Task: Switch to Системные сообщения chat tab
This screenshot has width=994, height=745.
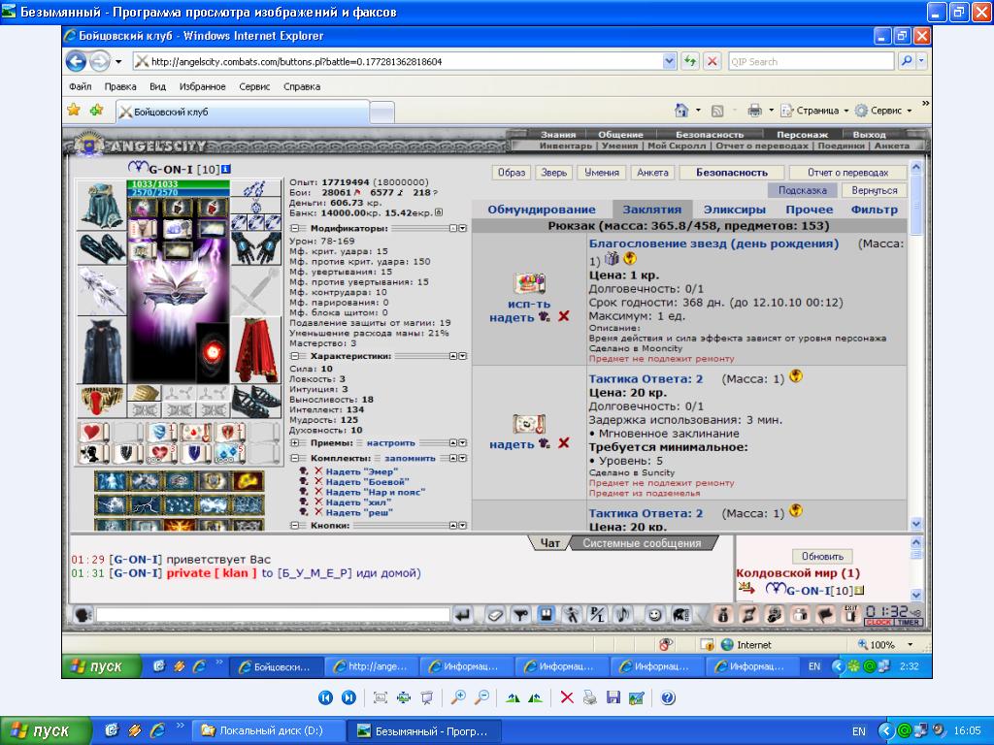Action: (643, 543)
